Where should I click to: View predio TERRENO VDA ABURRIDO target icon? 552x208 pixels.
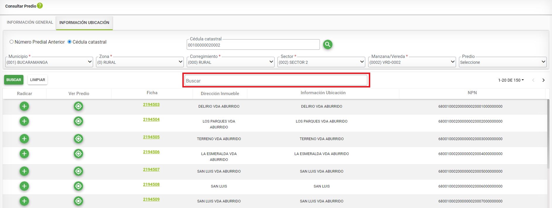(78, 139)
